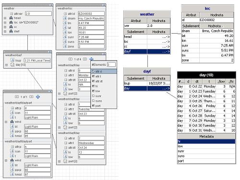Expand the loc id="EZXX0002" node
This screenshot has width=240, height=180.
(5, 23)
